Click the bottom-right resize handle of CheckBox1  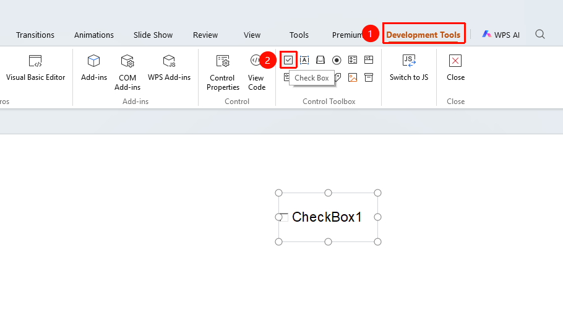coord(377,242)
